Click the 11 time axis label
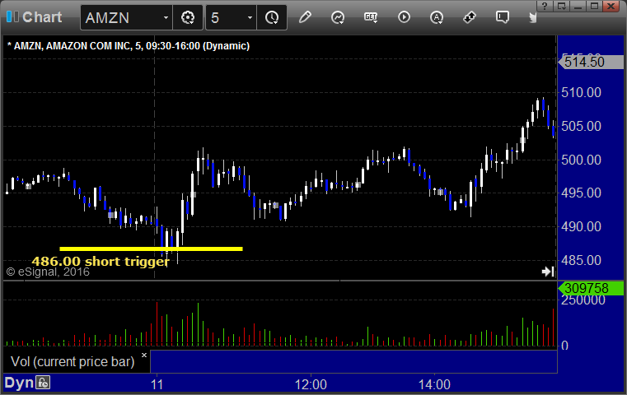Viewport: 627px width, 395px height. pos(157,384)
